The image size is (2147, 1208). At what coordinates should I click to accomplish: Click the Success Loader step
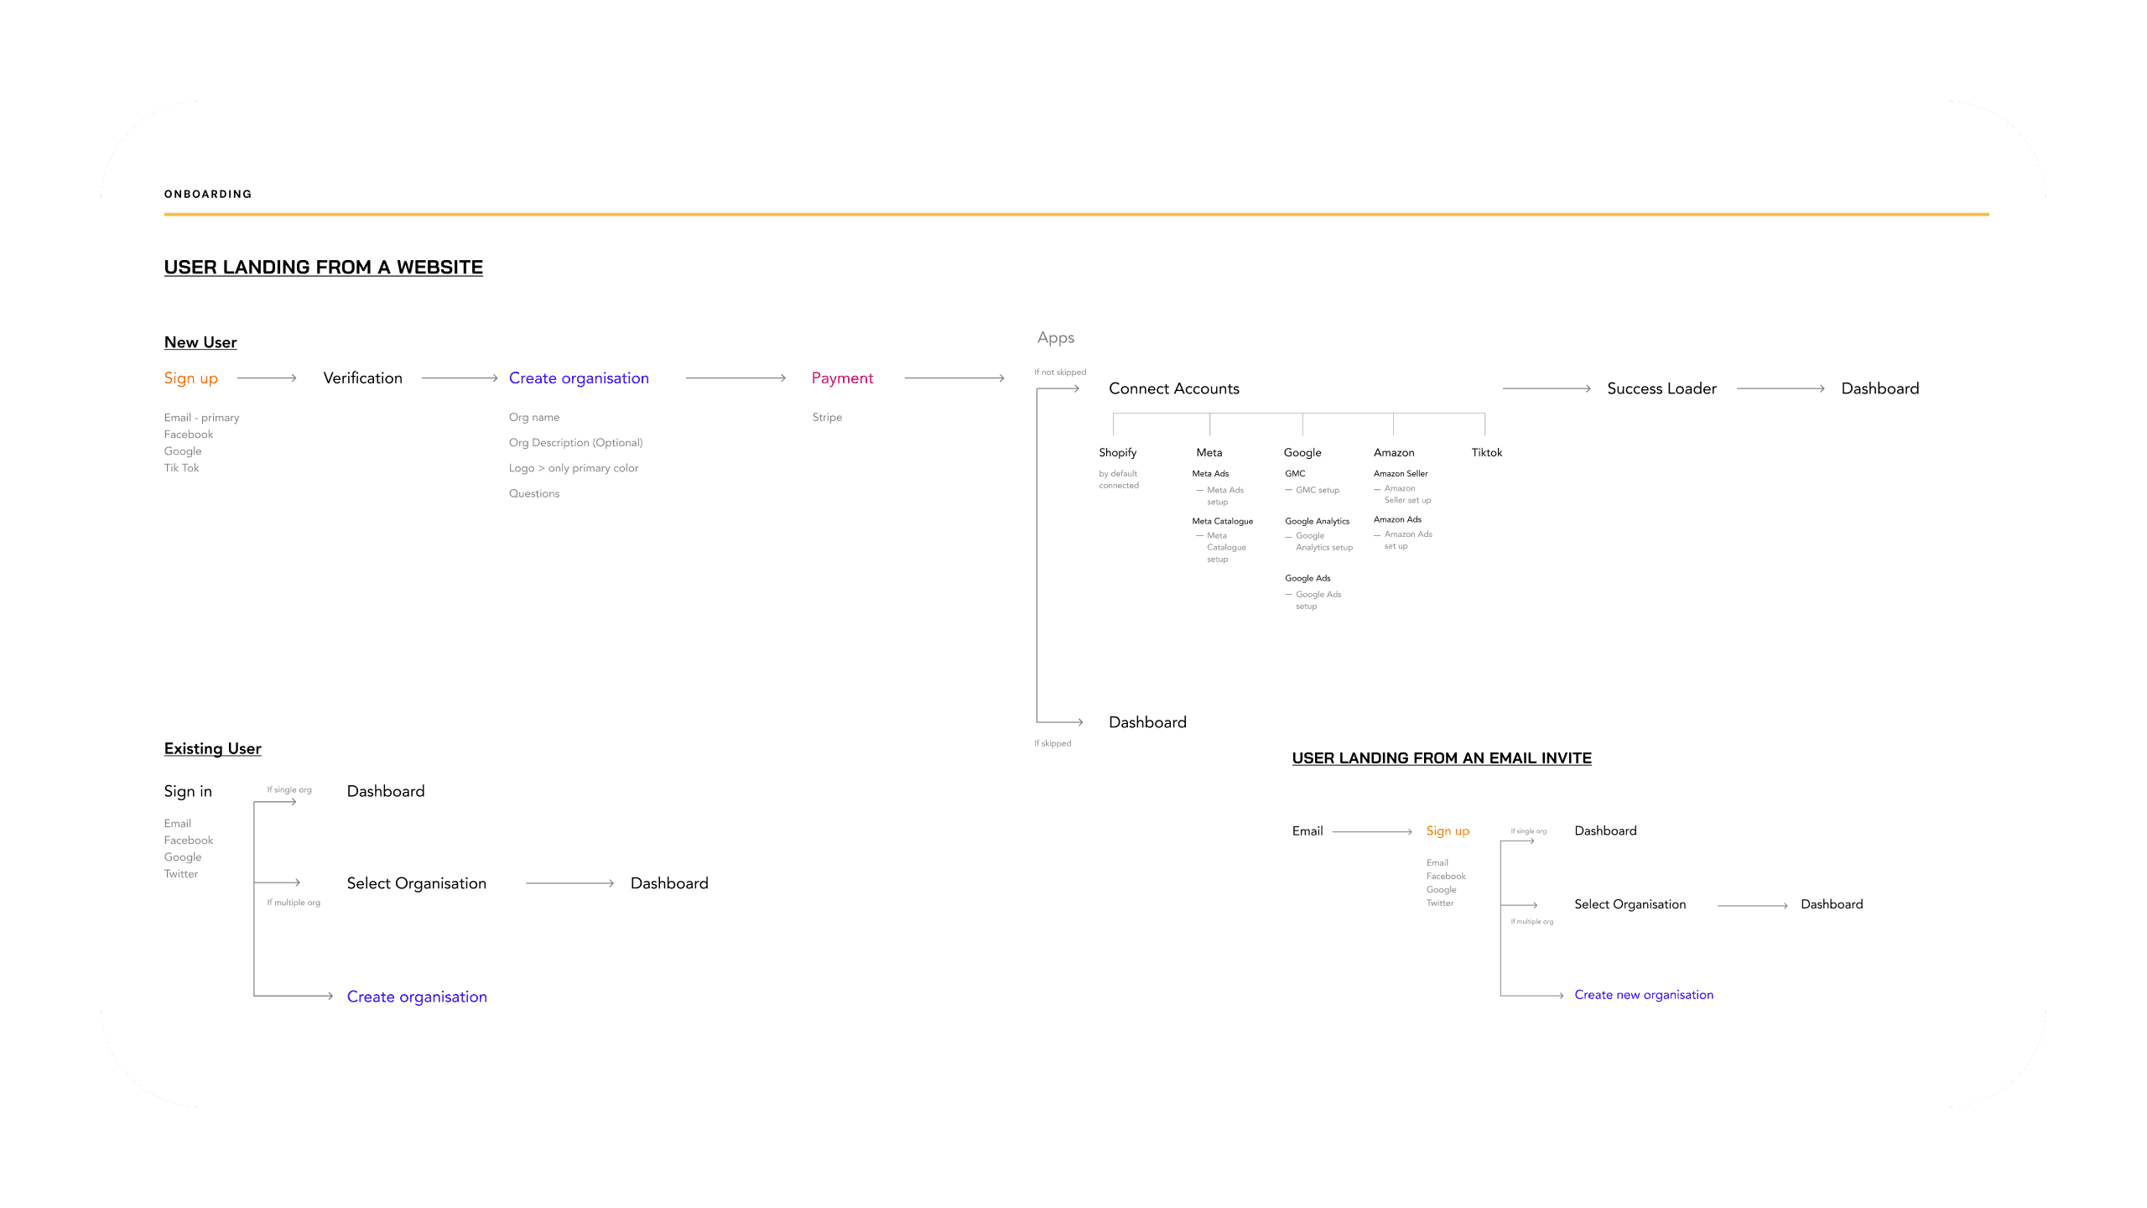[1661, 388]
